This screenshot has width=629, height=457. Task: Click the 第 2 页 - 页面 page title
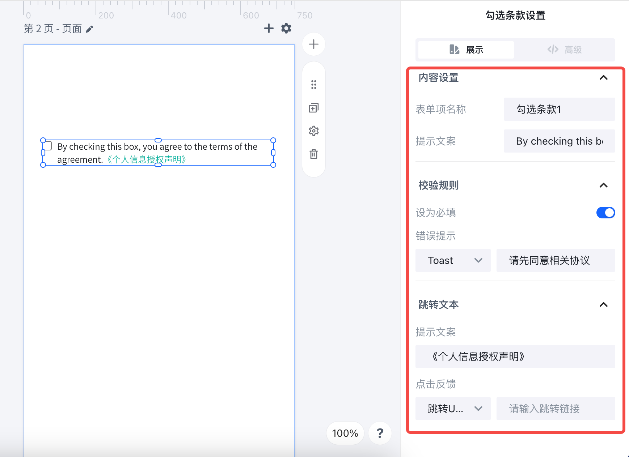point(53,29)
